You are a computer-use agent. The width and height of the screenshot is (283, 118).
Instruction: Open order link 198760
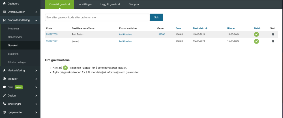coord(161,34)
